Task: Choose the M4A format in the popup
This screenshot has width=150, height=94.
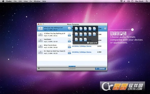Action: pyautogui.click(x=94, y=34)
